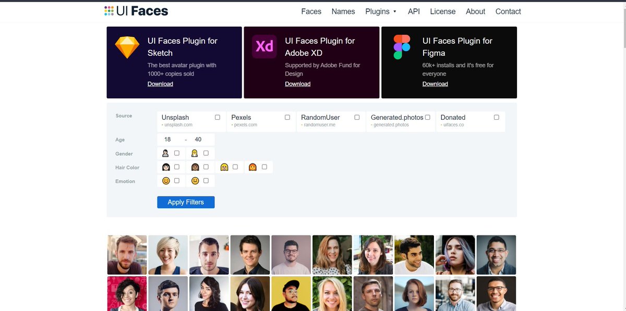This screenshot has width=626, height=311.
Task: Click the "generated.photos" domain text
Action: [x=391, y=125]
